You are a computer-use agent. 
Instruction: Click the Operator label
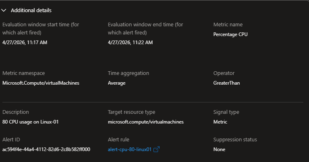click(x=224, y=73)
